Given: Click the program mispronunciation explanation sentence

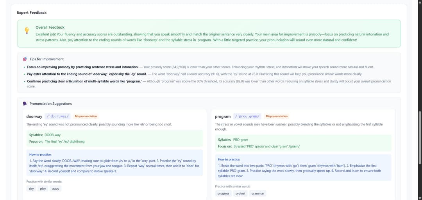Looking at the screenshot, I should 299,127.
